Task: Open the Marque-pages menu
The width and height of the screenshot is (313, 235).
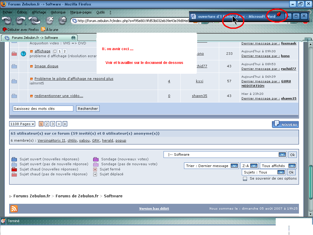Action: coord(81,12)
